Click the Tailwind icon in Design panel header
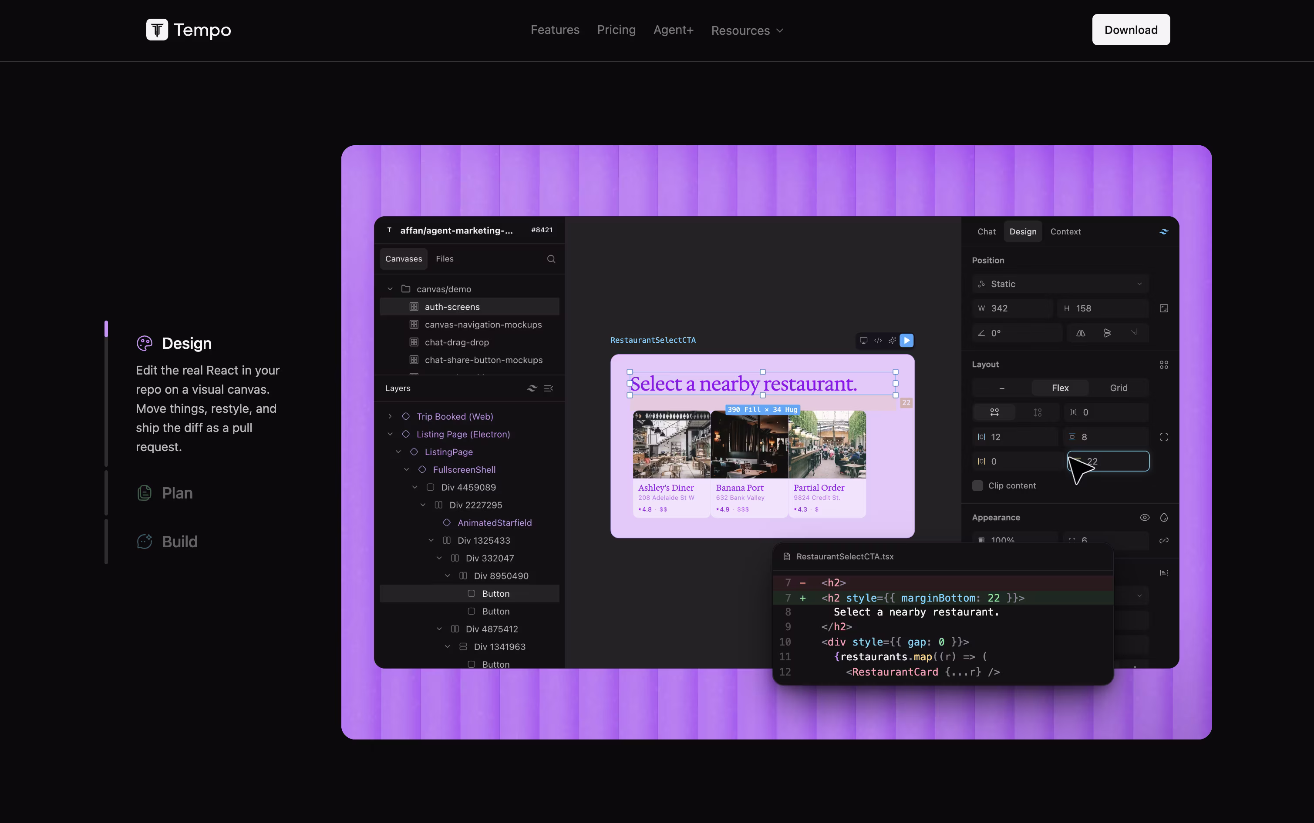This screenshot has height=823, width=1314. (1164, 231)
